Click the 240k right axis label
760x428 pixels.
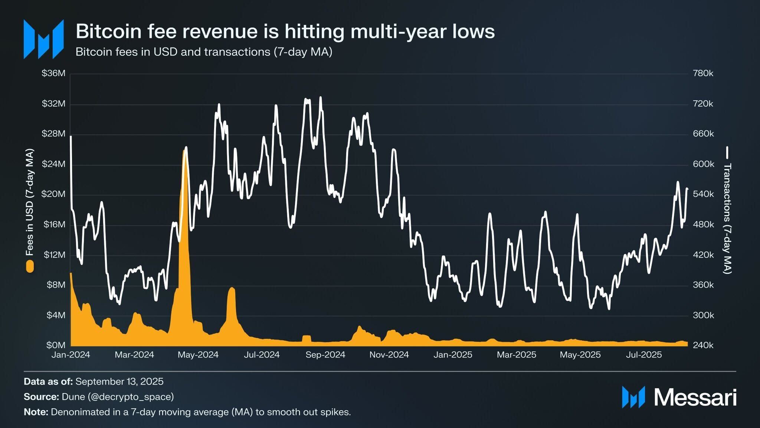[703, 346]
